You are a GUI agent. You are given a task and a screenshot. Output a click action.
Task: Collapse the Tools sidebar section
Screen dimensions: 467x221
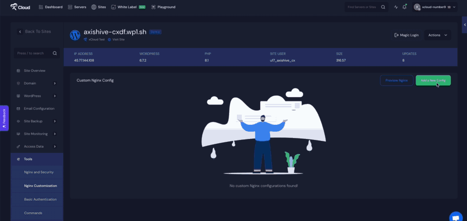coord(37,159)
